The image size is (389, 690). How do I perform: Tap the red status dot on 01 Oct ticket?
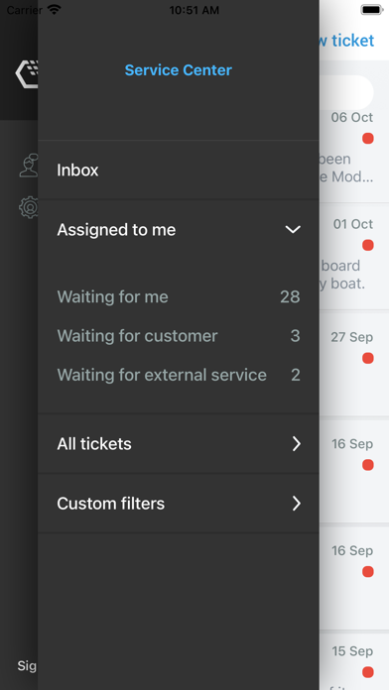pos(368,245)
